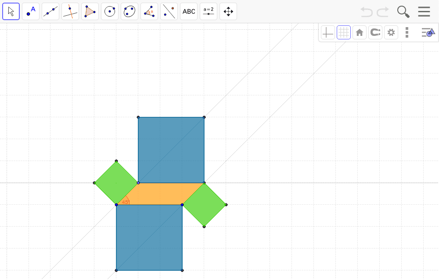The width and height of the screenshot is (439, 280).
Task: Select the Perpendicular Line tool
Action: 70,11
